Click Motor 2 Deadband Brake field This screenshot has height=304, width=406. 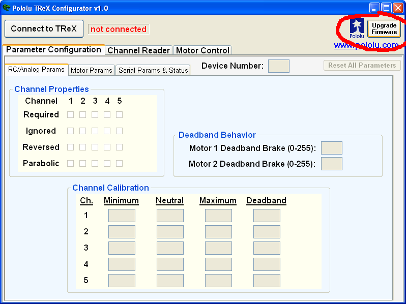pyautogui.click(x=331, y=164)
